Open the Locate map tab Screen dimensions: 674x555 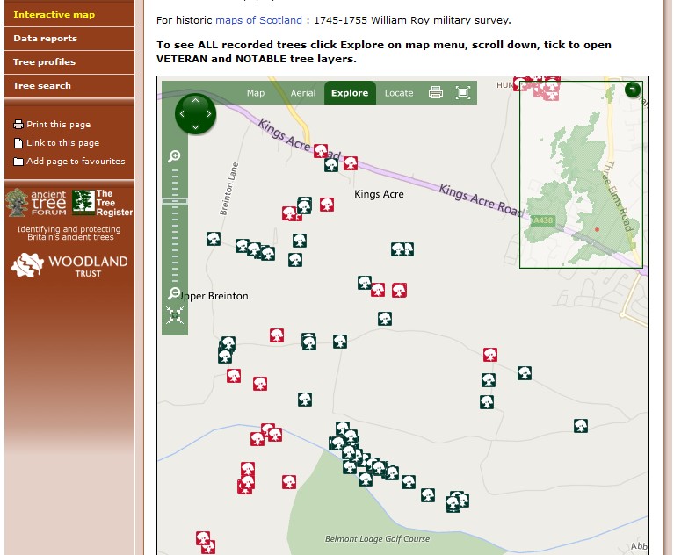(399, 93)
